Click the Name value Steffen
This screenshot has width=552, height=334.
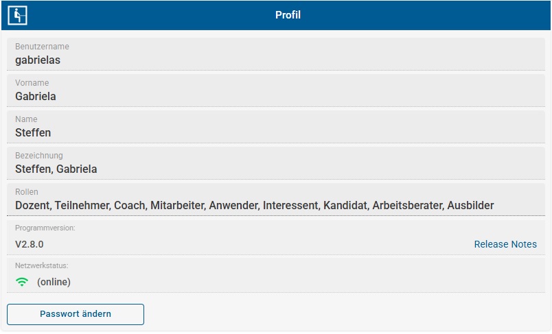33,132
